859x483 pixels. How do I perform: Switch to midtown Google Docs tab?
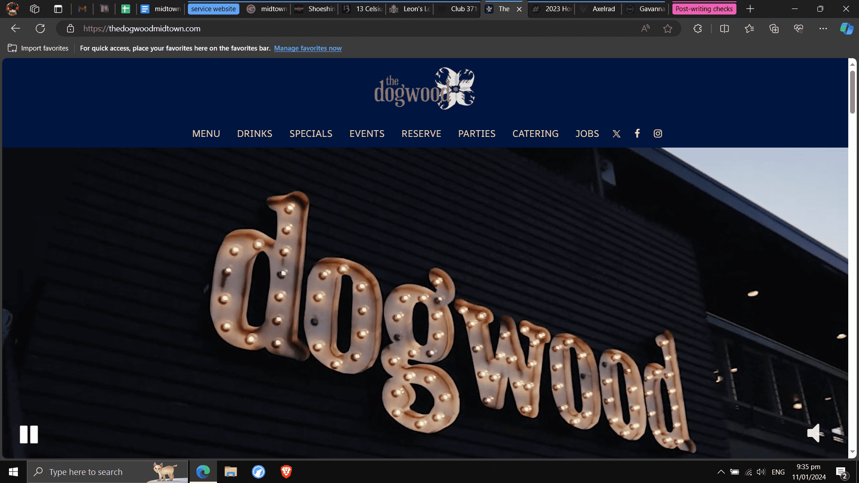tap(161, 9)
